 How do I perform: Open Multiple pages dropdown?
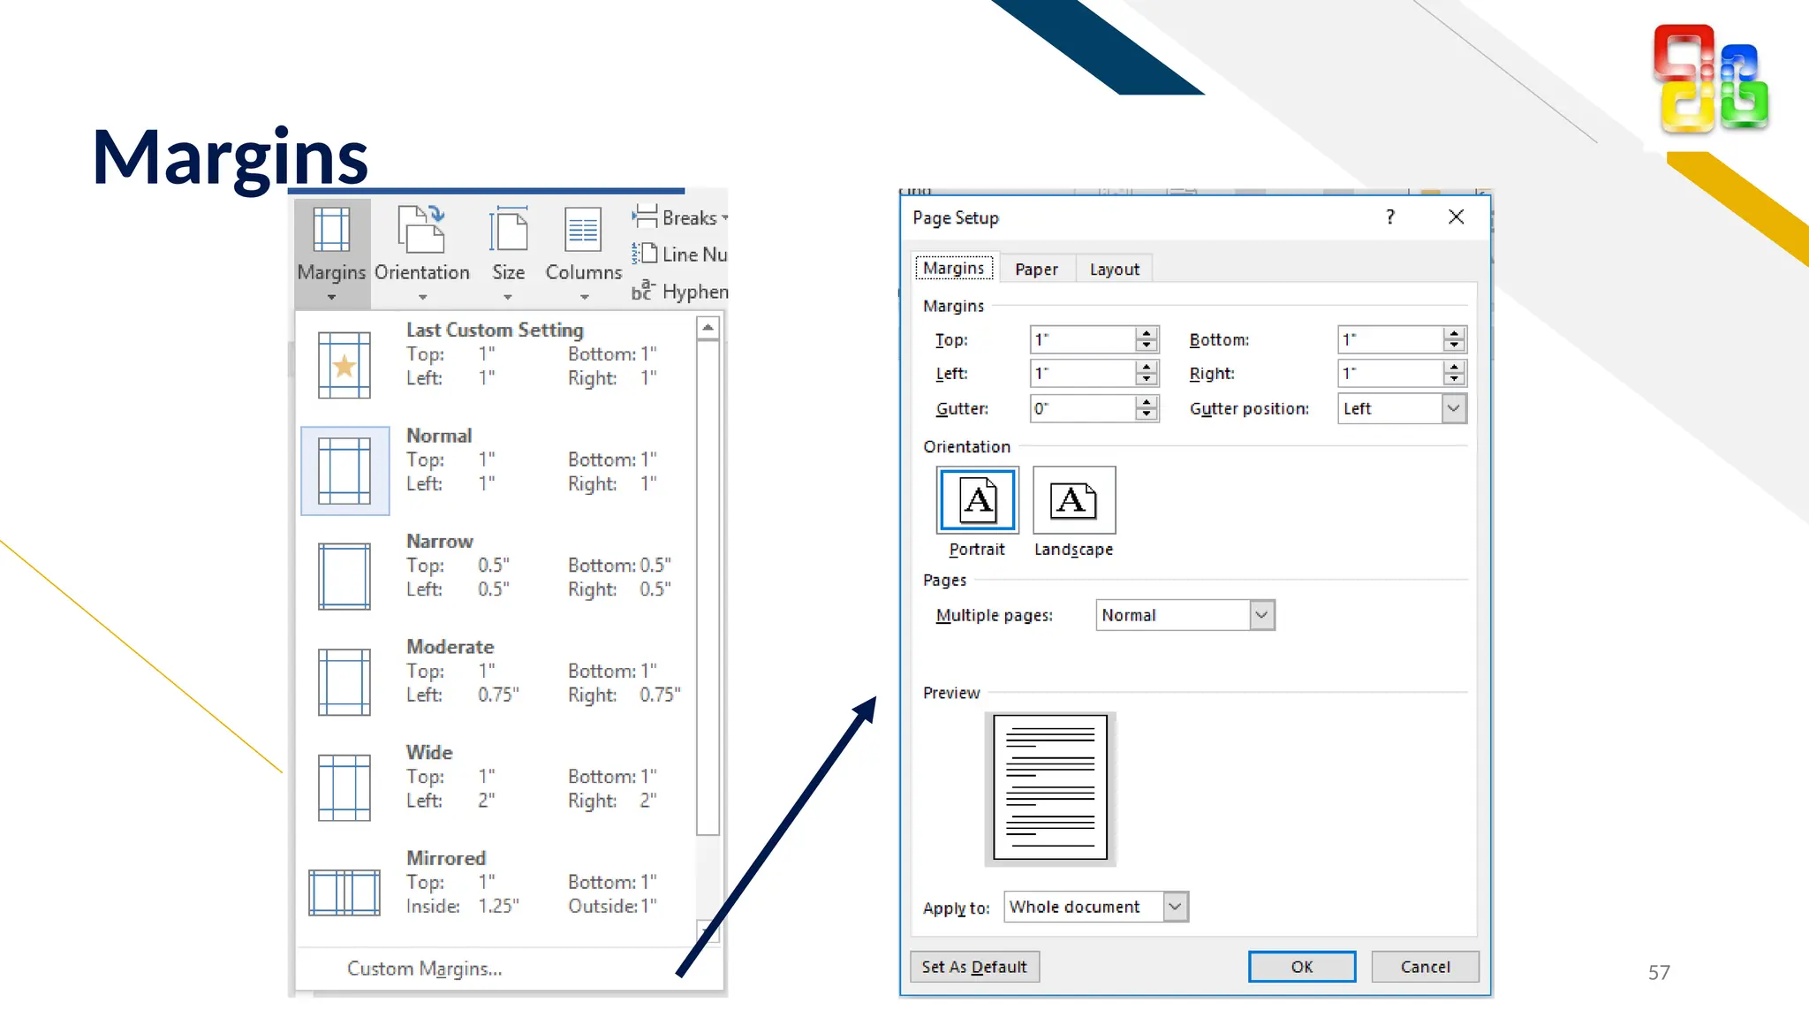pos(1261,615)
